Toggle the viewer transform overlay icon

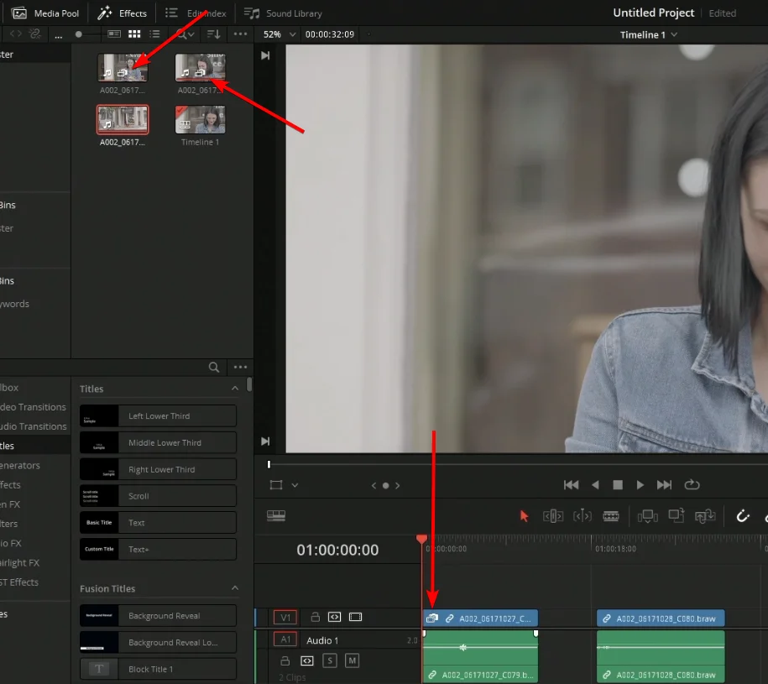(276, 485)
